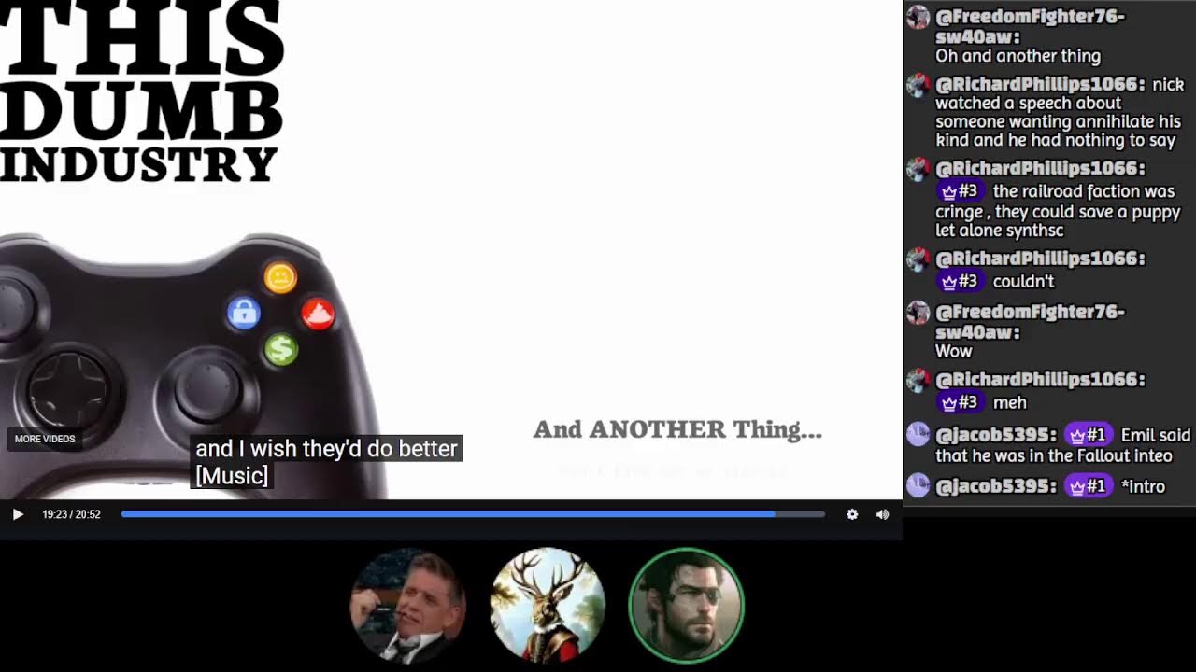Open @FreedomFighter76 username above "Oh and another thing"
This screenshot has height=672, width=1196.
[x=1031, y=26]
